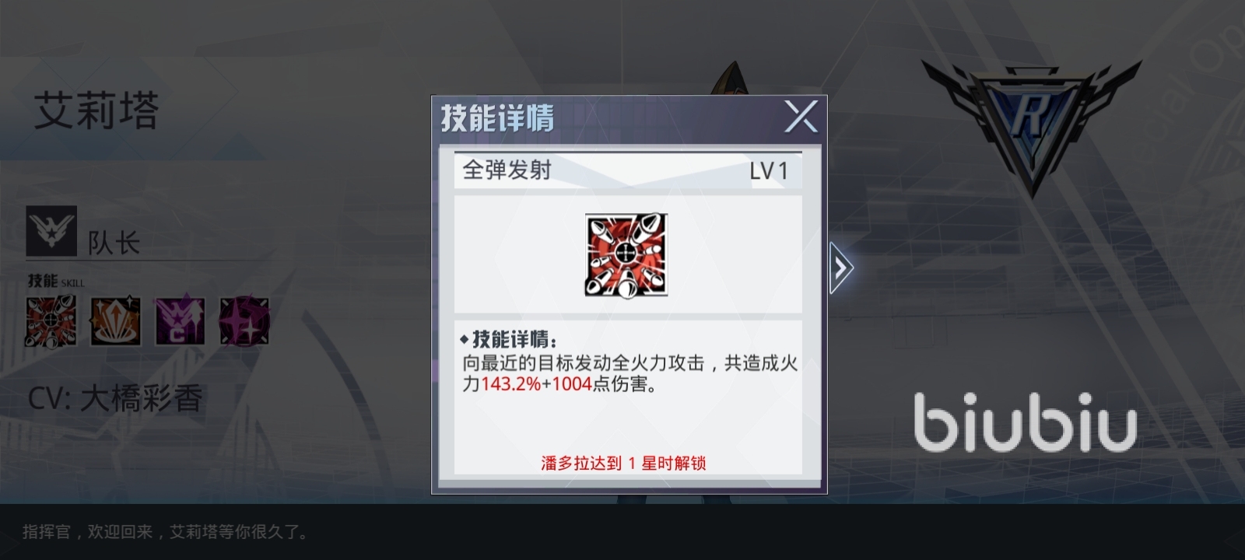The width and height of the screenshot is (1245, 560).
Task: Select the purple star fourth skill icon
Action: click(x=244, y=321)
